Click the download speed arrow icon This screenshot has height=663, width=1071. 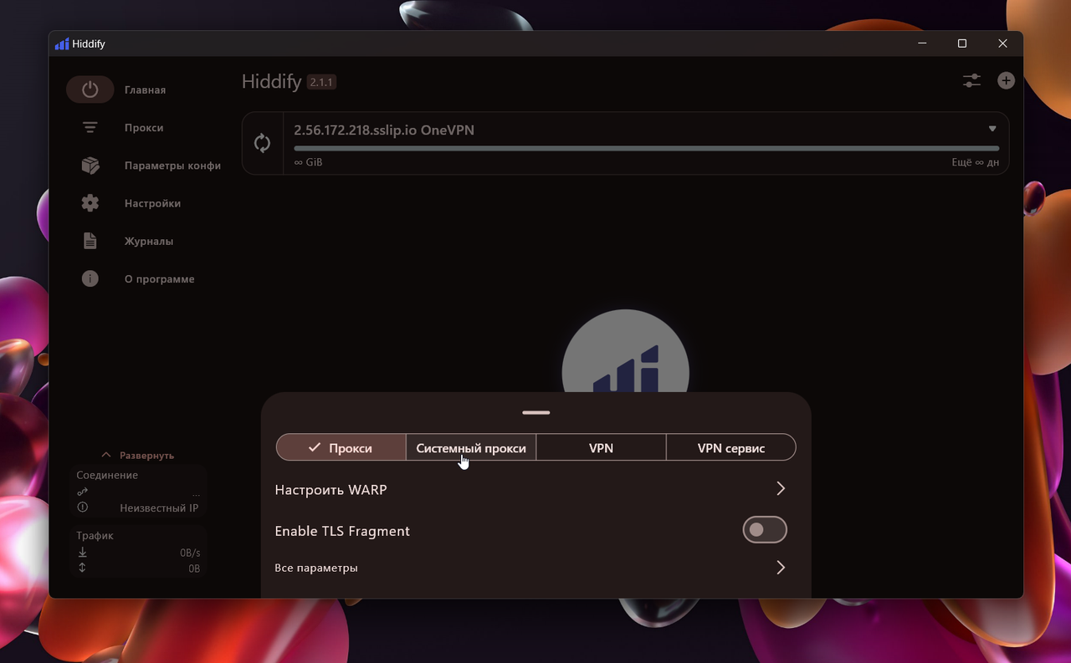tap(82, 553)
